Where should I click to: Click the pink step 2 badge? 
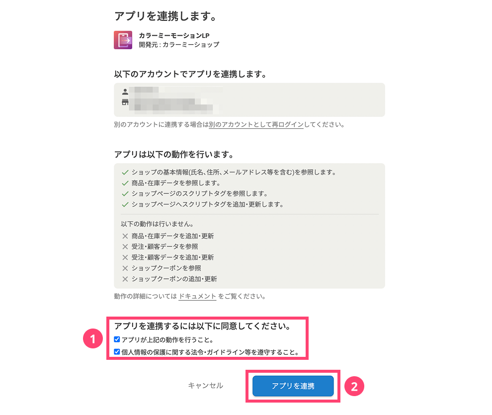(355, 386)
